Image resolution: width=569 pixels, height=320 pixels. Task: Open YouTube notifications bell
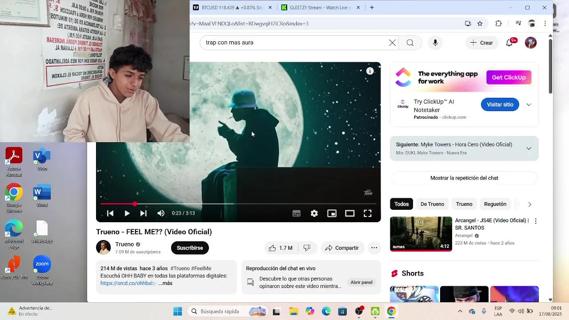[509, 43]
